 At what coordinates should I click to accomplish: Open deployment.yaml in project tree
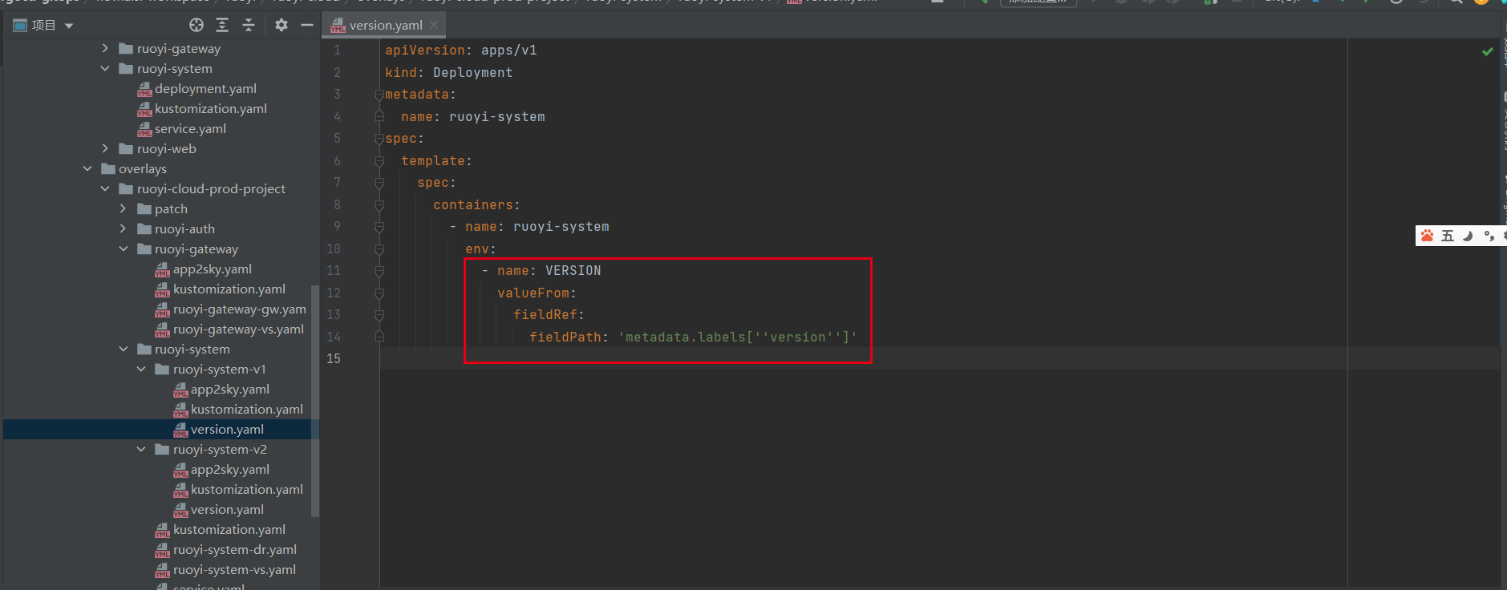205,89
